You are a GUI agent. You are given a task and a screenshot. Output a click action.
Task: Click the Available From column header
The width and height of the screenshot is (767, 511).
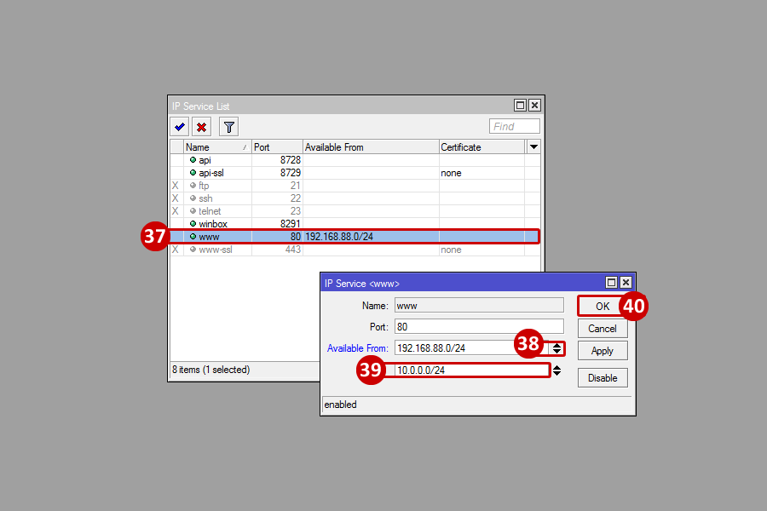371,147
